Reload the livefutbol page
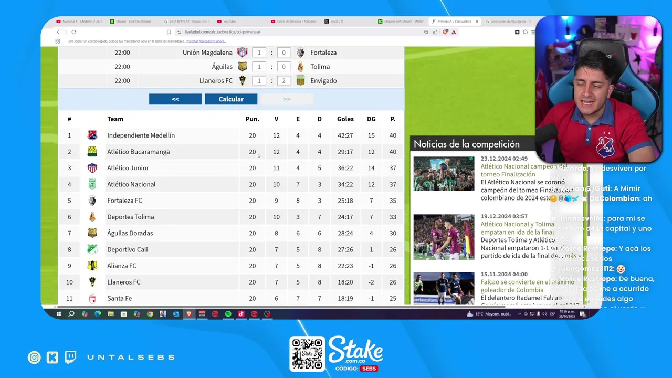 point(73,32)
